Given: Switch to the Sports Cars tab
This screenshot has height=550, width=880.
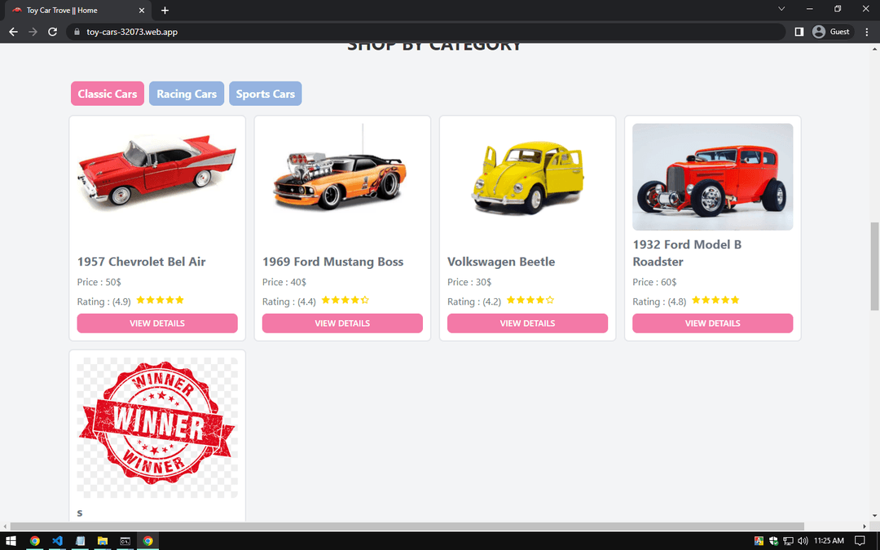Looking at the screenshot, I should (266, 94).
